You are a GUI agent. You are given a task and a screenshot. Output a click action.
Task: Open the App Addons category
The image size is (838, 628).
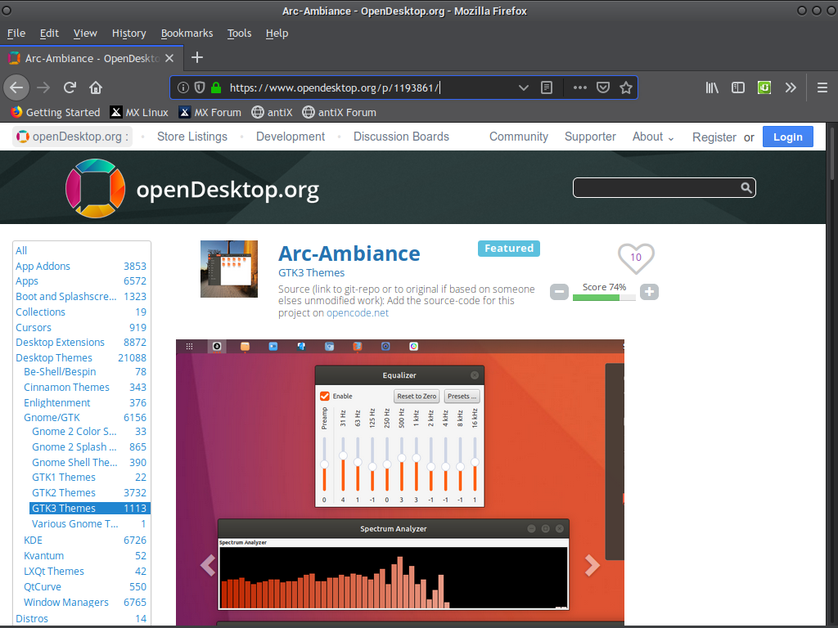(x=43, y=266)
